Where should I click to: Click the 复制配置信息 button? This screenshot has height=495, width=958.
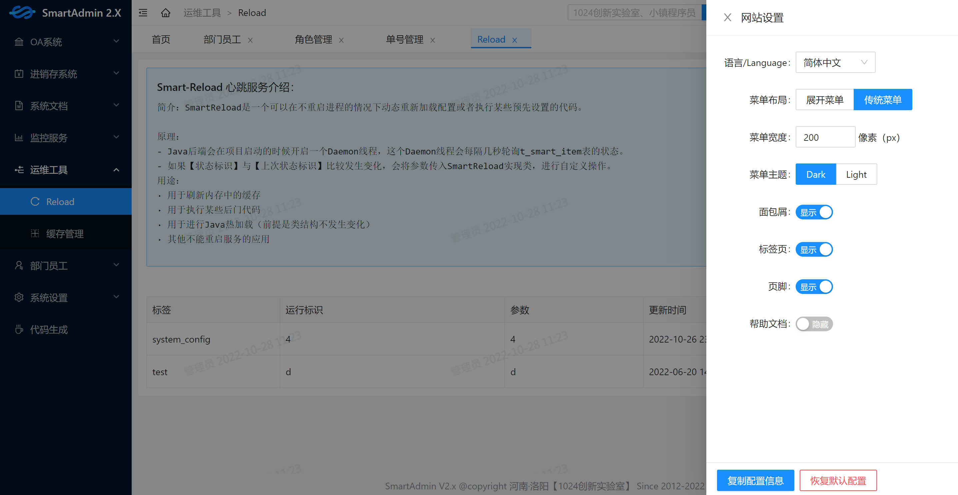coord(755,480)
